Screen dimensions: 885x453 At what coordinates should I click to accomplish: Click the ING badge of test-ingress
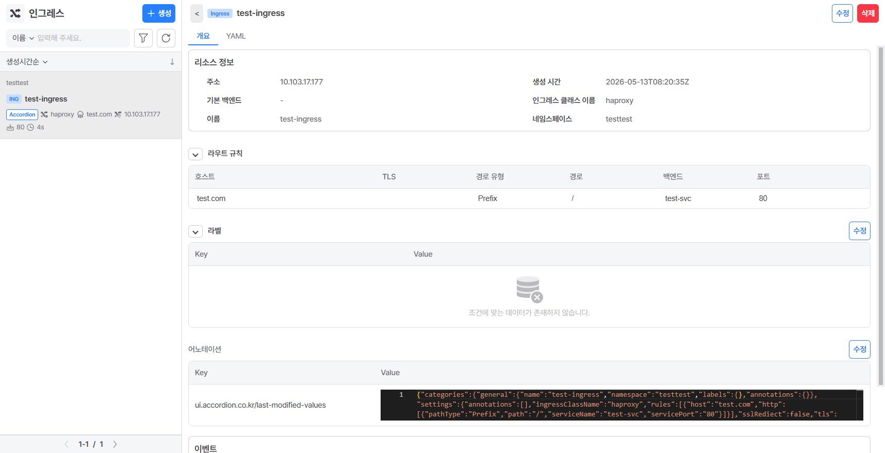coord(14,99)
